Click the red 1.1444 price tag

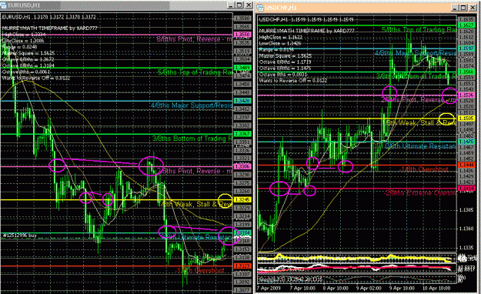tap(466, 165)
